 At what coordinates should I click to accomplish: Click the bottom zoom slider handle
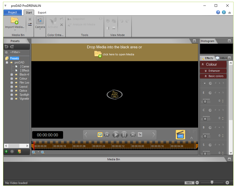[x=212, y=182]
